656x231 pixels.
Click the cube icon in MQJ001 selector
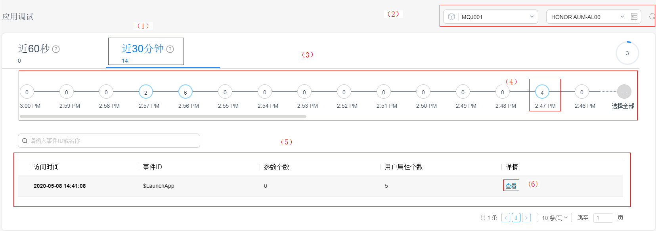click(x=451, y=17)
